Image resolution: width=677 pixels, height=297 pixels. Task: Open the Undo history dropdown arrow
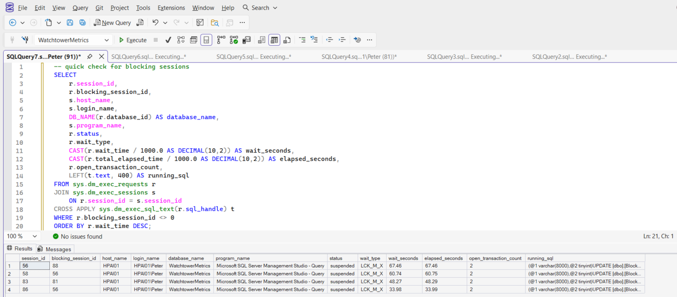pos(165,22)
